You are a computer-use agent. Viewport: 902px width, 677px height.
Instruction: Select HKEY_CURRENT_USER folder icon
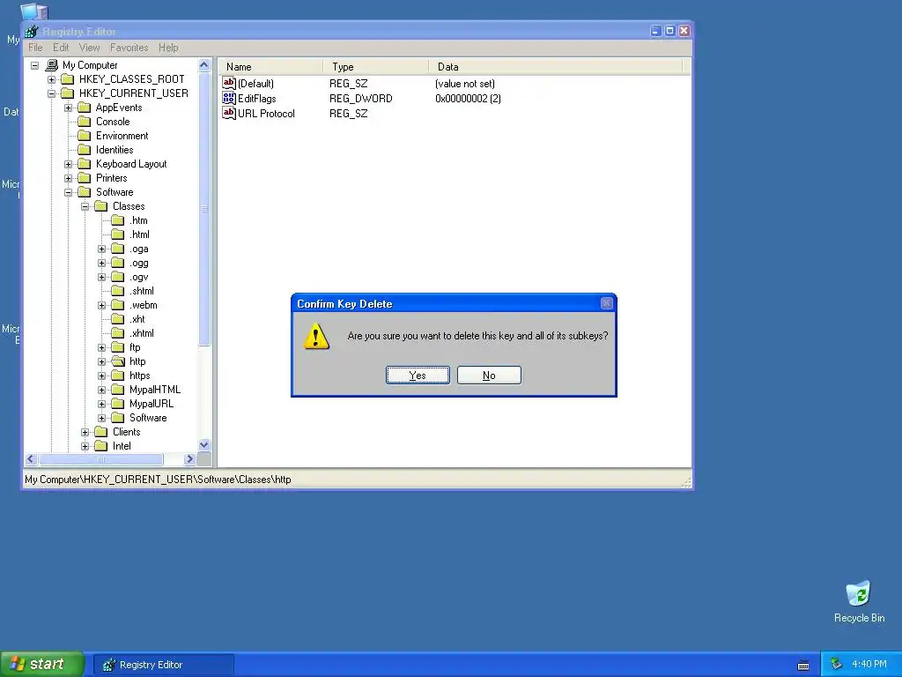[67, 93]
